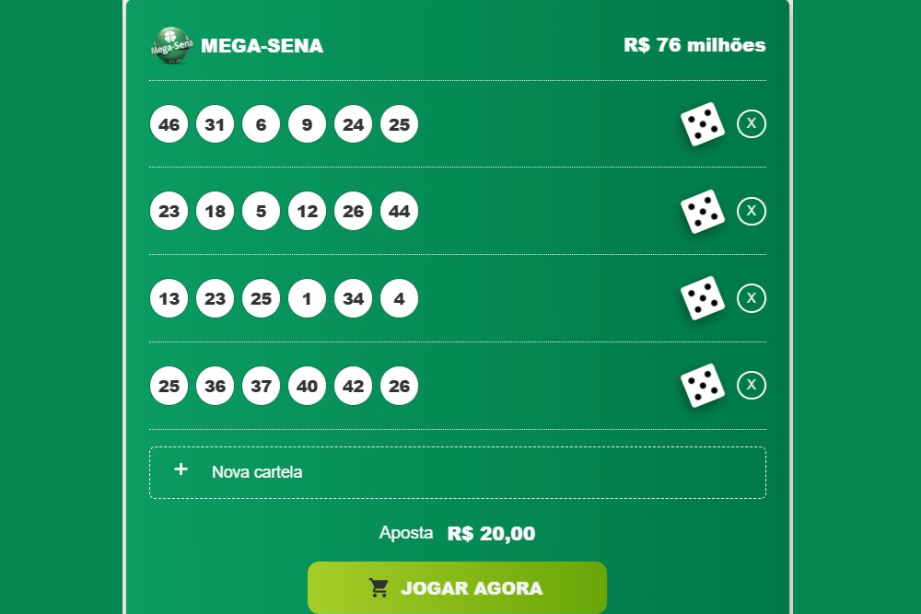Click number 9 in the first ticket

click(x=308, y=124)
